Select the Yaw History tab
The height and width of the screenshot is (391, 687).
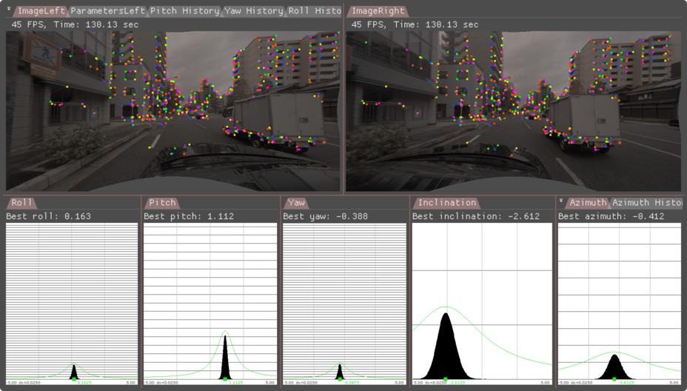pyautogui.click(x=255, y=11)
